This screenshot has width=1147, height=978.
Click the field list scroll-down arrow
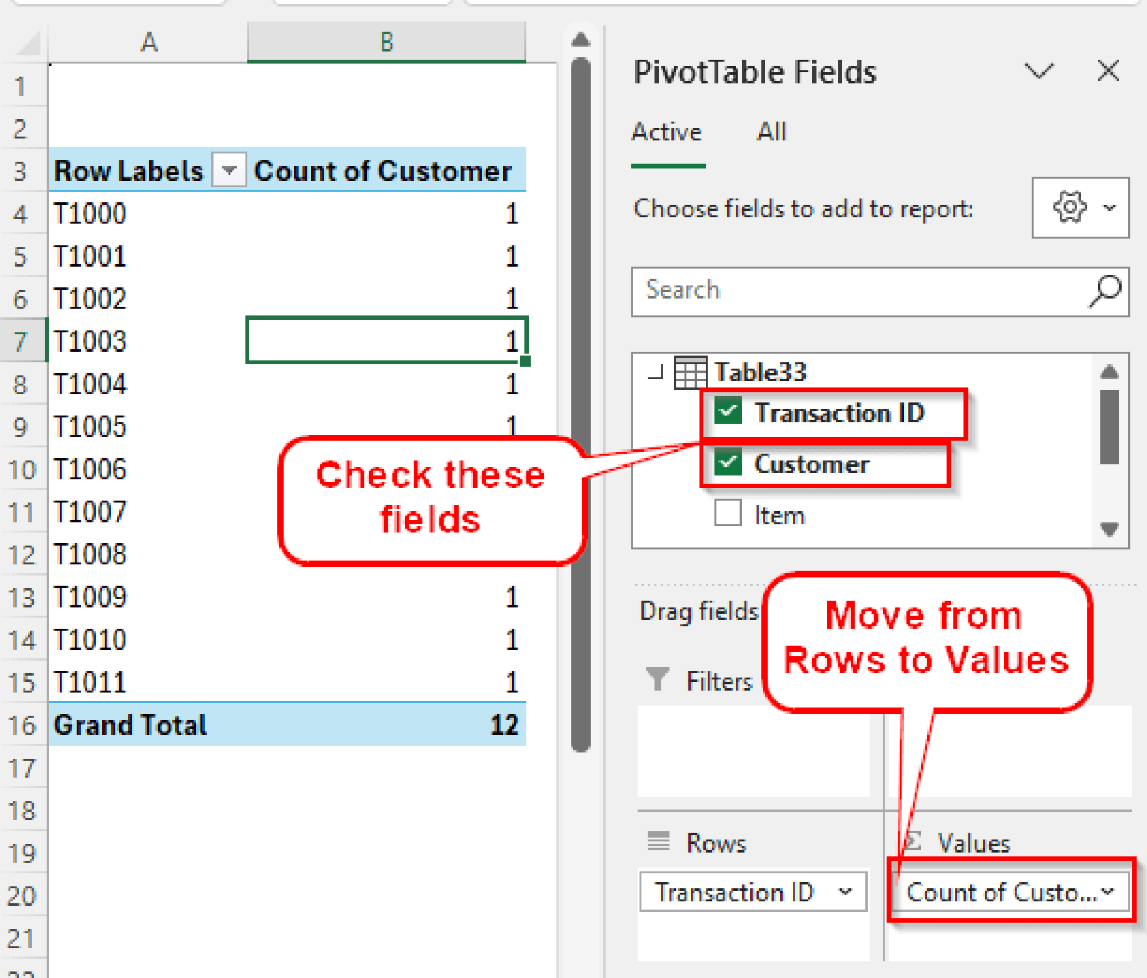(x=1109, y=530)
